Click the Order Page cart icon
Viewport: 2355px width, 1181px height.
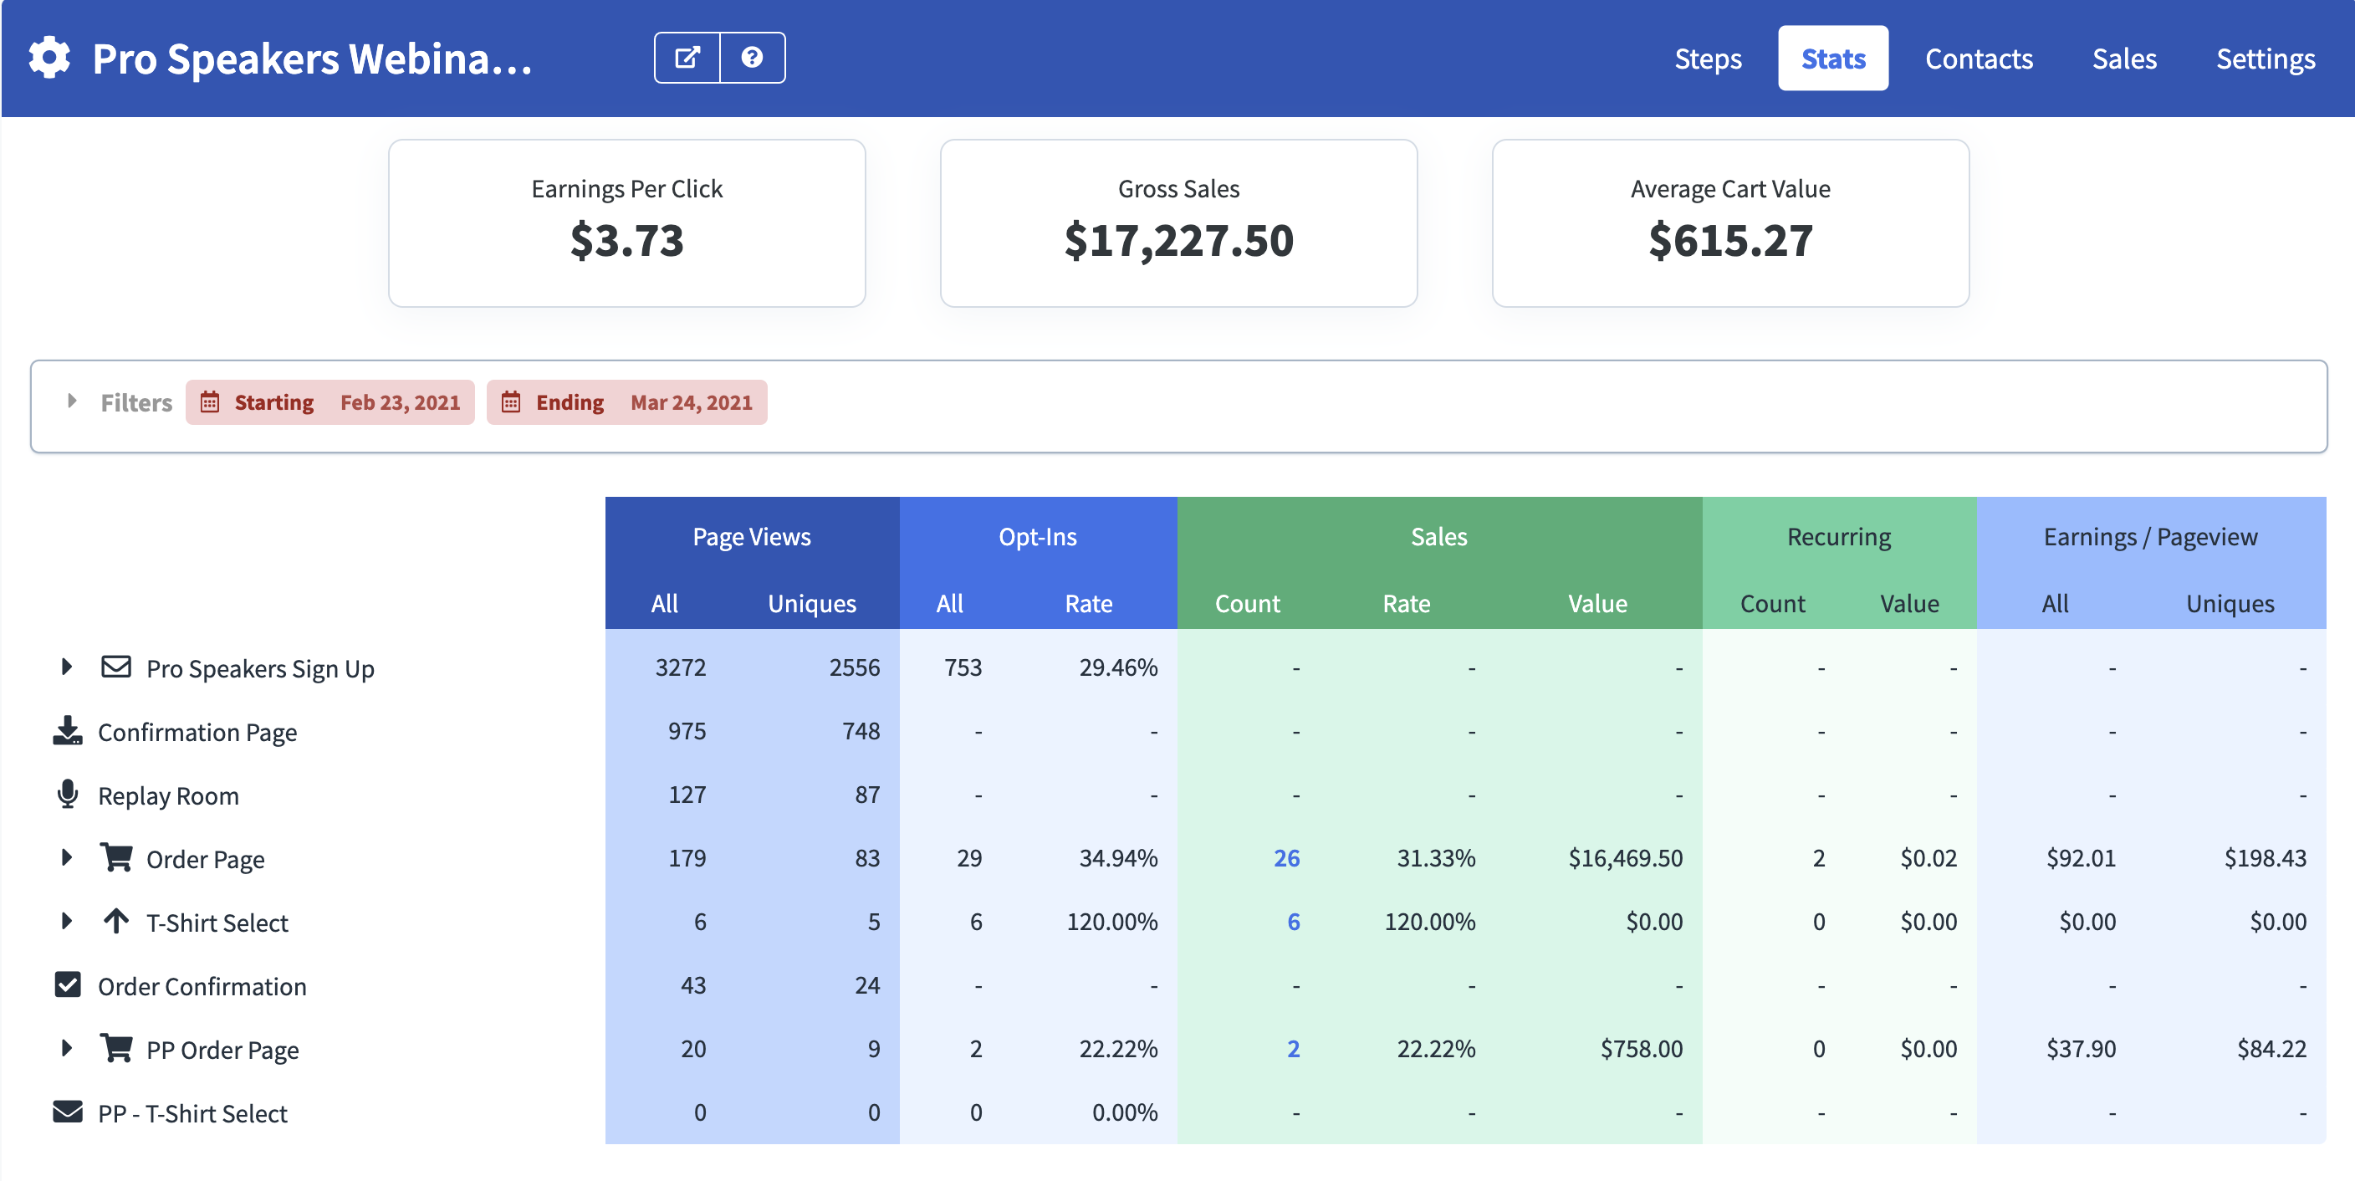tap(116, 857)
